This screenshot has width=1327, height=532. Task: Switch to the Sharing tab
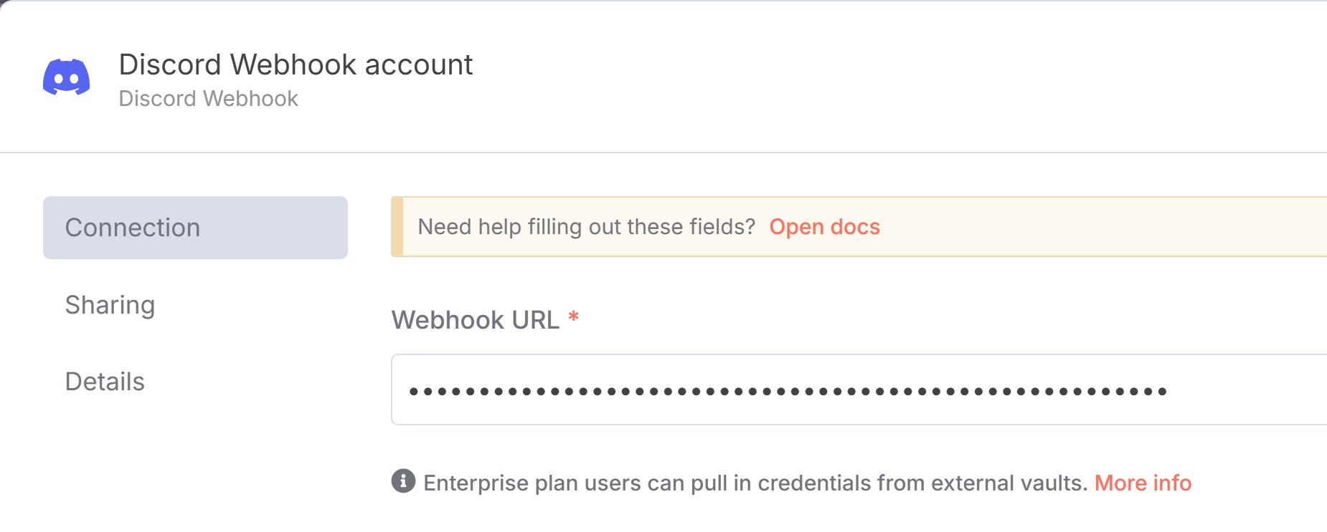[x=110, y=305]
